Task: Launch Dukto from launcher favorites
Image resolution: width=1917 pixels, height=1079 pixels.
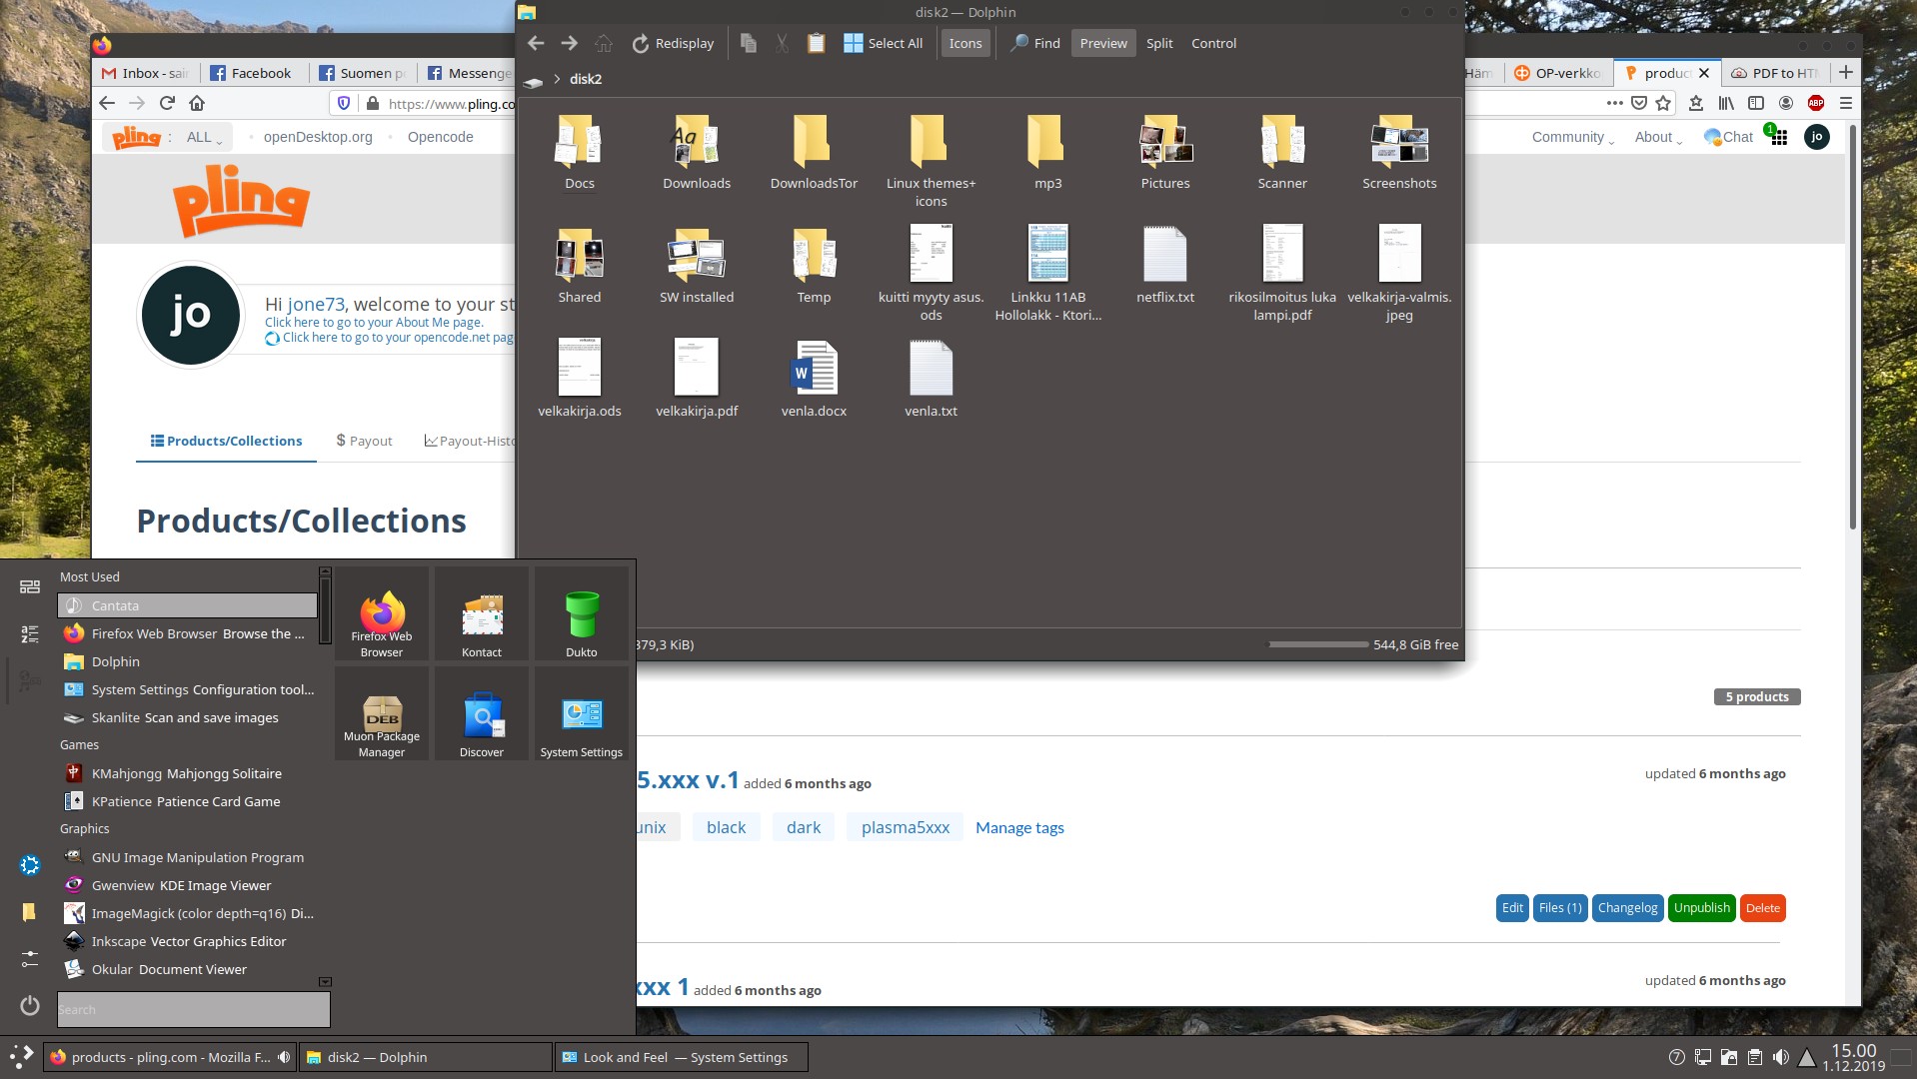Action: tap(582, 613)
